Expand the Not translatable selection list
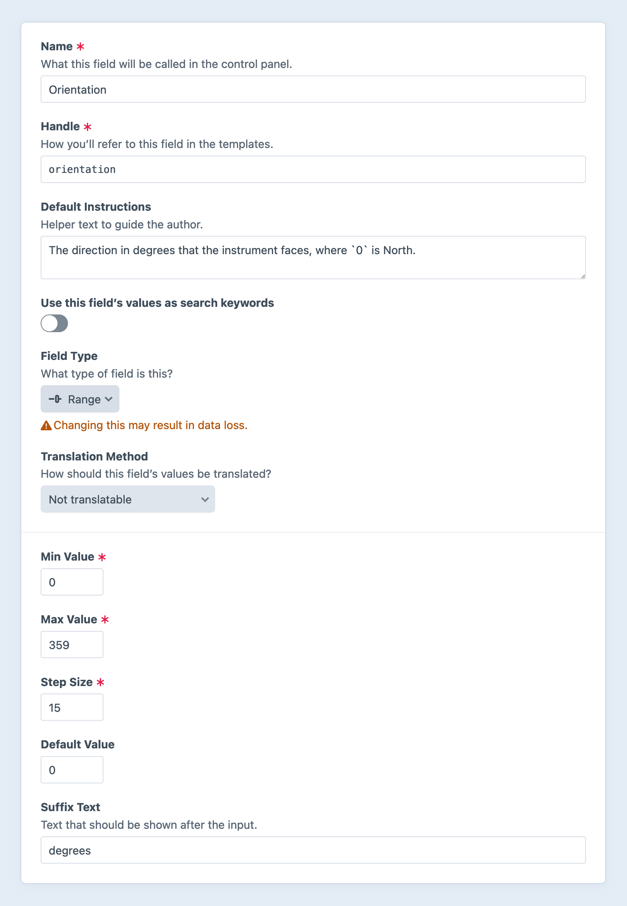627x906 pixels. pyautogui.click(x=127, y=499)
